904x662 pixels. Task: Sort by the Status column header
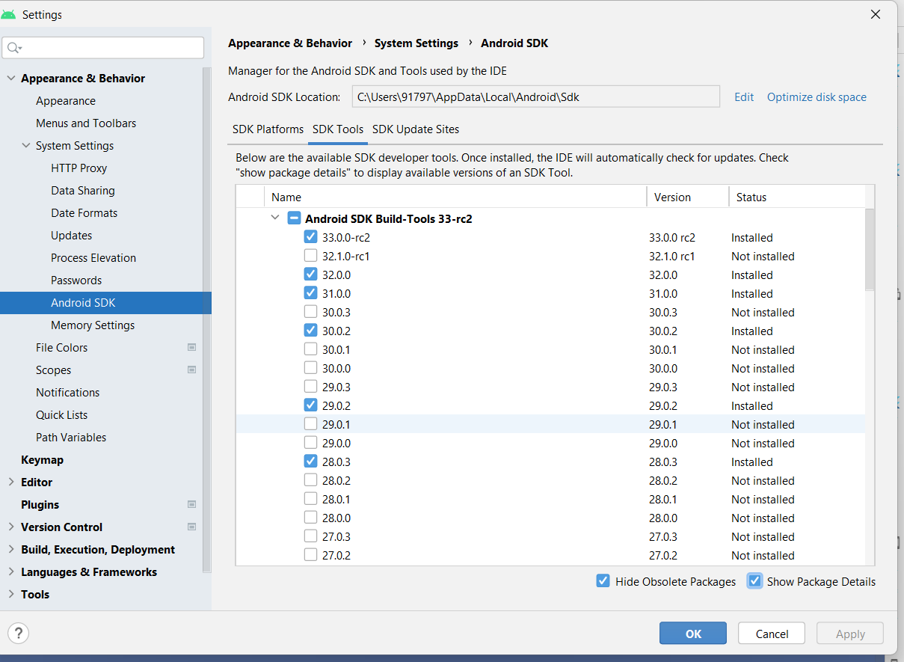point(796,197)
